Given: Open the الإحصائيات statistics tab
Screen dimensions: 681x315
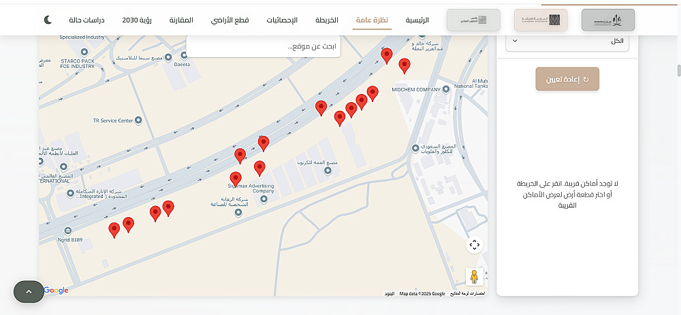Looking at the screenshot, I should 283,20.
